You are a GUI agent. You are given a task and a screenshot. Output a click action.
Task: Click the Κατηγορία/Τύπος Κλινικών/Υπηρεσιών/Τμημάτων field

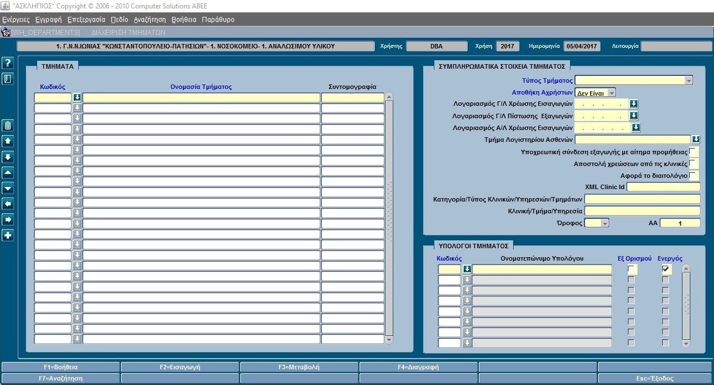tap(643, 199)
